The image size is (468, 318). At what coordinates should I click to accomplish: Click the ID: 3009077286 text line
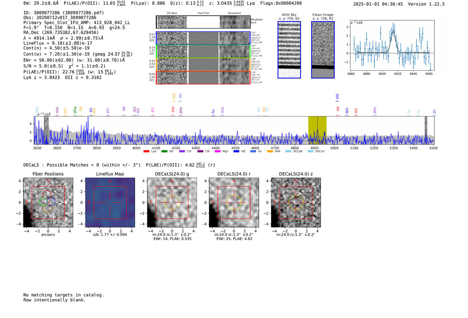[64, 13]
